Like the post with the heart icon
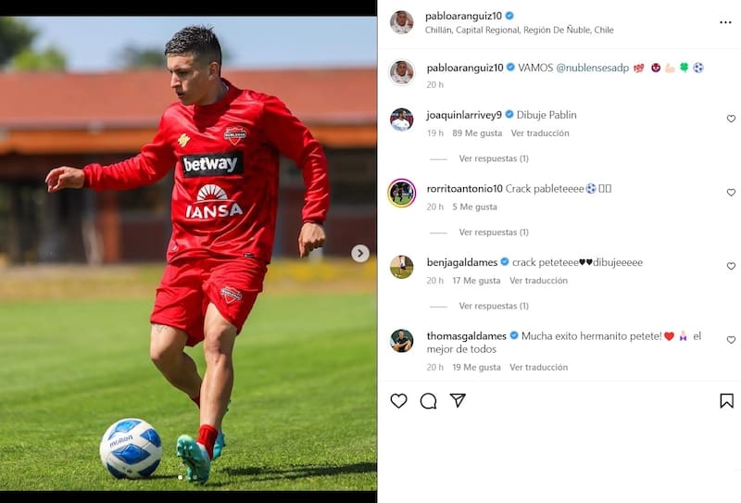Image resolution: width=741 pixels, height=503 pixels. 398,401
